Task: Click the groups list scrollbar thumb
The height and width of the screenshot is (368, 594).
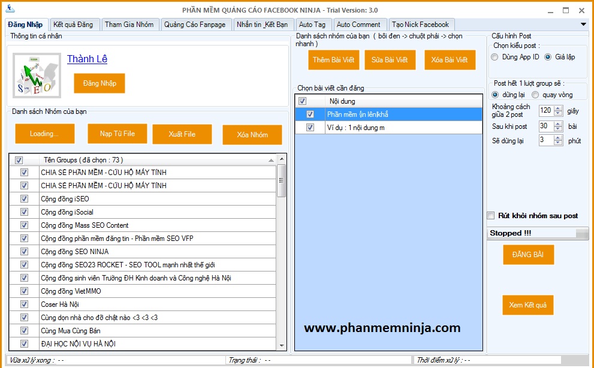Action: tap(282, 180)
